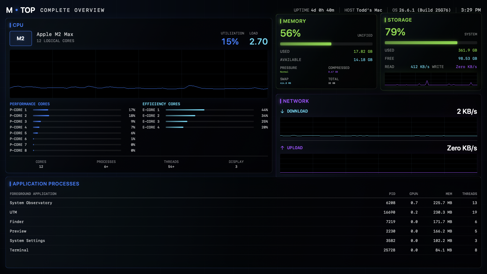Click the CPU utilization history graph
Viewport: 487px width, 274px height.
139,74
